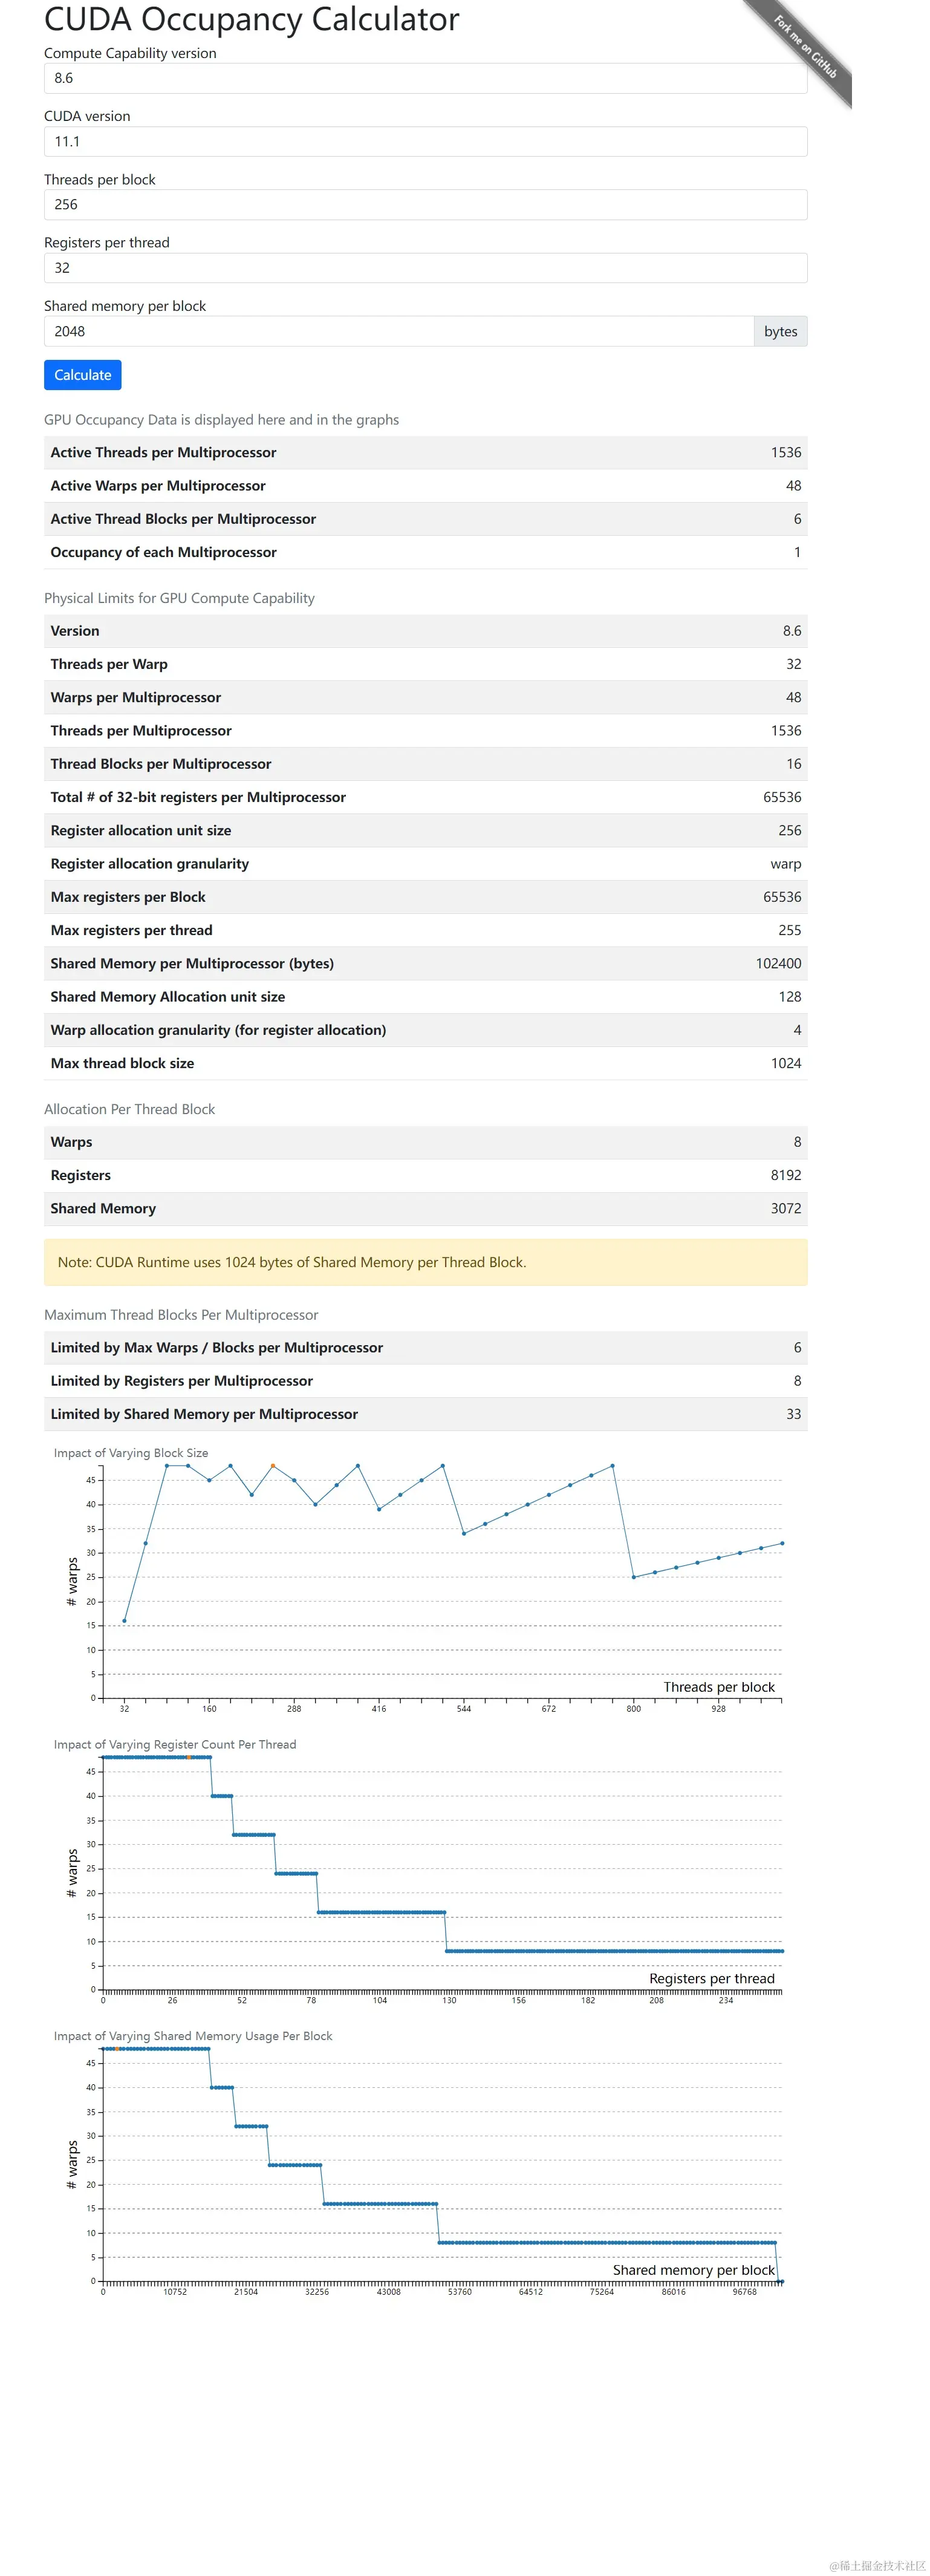Select the Active Threads per Multiprocessor row
Screen dimensions: 930x2576
(425, 452)
